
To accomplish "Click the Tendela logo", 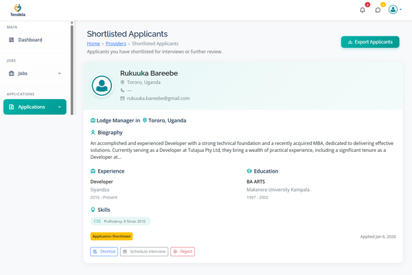I will click(17, 9).
